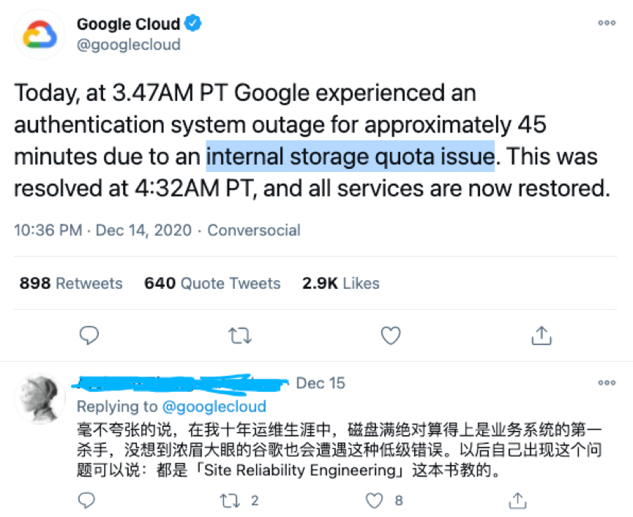Click the replier's avatar thumbnail
The image size is (633, 517).
tap(40, 399)
